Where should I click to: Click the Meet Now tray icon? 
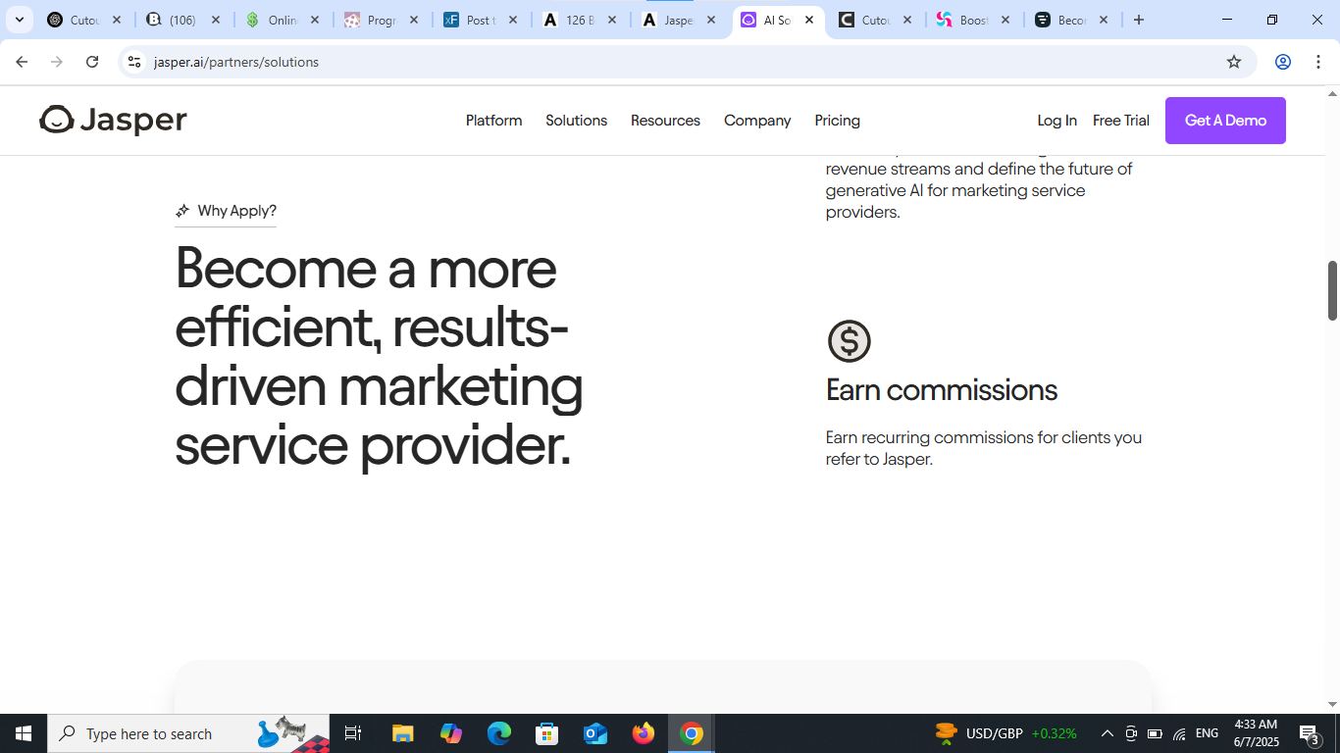point(1131,733)
